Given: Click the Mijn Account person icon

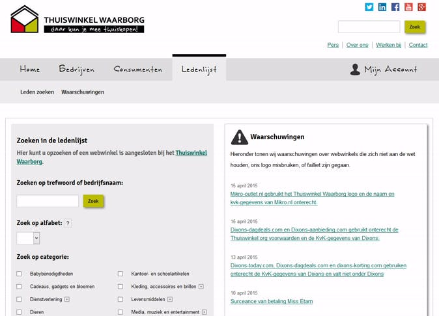Looking at the screenshot, I should tap(355, 70).
